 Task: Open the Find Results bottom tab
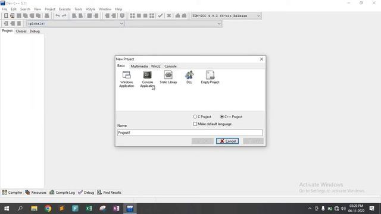click(109, 193)
